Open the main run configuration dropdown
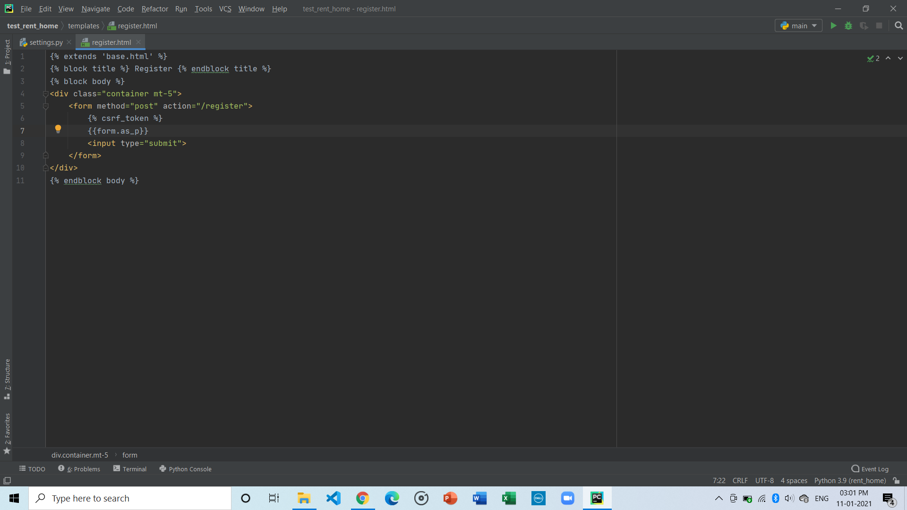The image size is (907, 510). [798, 25]
